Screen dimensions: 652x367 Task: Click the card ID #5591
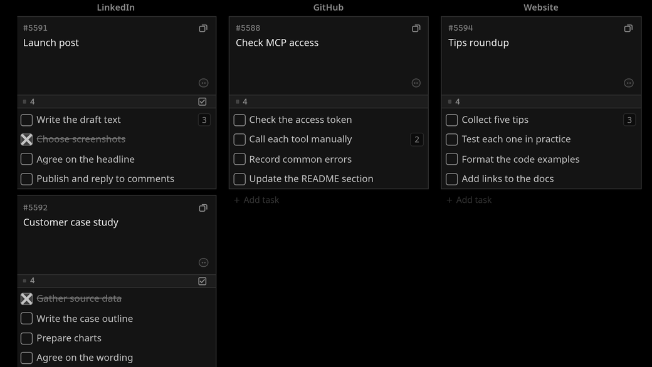click(35, 28)
